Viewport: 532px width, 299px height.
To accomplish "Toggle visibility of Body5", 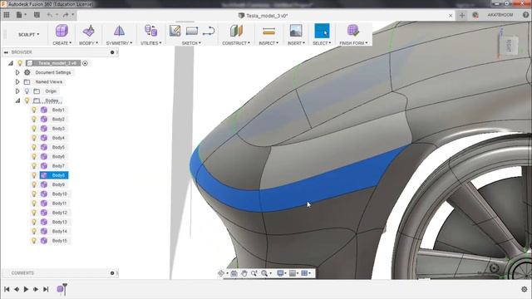I will coord(34,147).
